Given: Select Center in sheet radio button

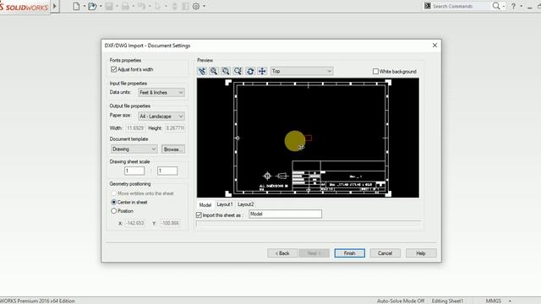Looking at the screenshot, I should pyautogui.click(x=113, y=202).
